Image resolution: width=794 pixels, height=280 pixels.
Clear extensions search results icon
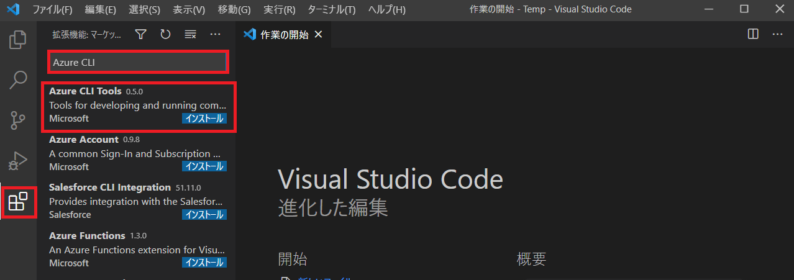coord(190,34)
